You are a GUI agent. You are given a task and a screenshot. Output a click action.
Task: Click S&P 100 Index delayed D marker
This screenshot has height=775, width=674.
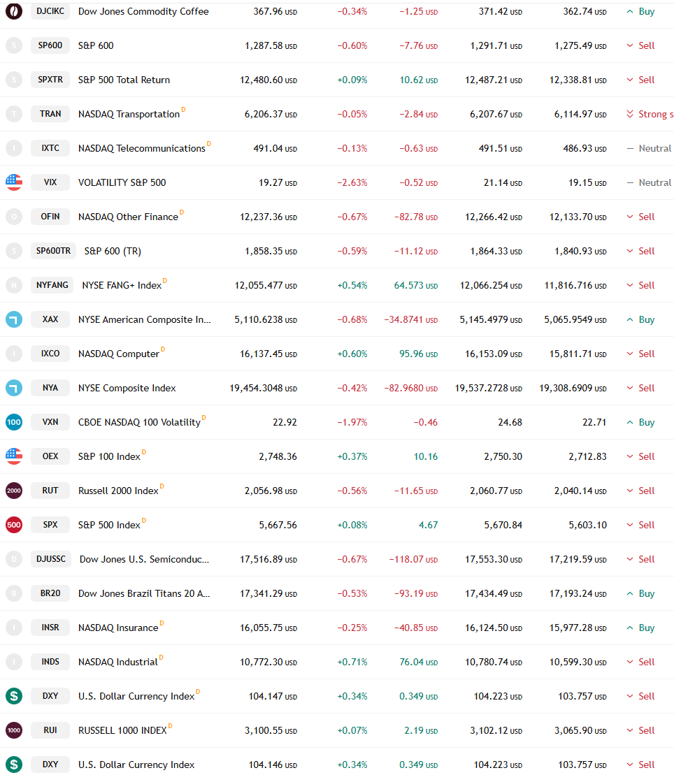pyautogui.click(x=144, y=451)
